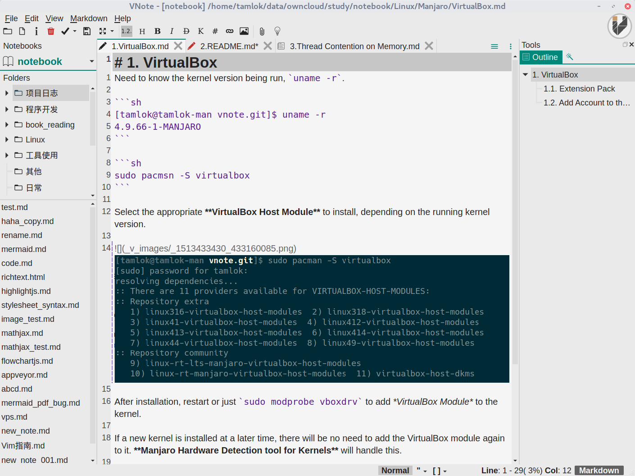Insert an image with the picture icon
635x476 pixels.
point(244,31)
